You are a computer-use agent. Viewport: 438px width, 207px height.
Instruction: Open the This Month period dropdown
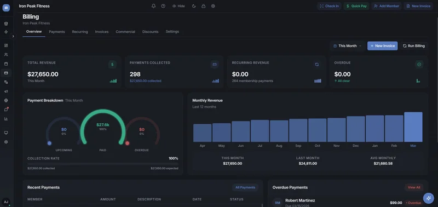(x=347, y=46)
